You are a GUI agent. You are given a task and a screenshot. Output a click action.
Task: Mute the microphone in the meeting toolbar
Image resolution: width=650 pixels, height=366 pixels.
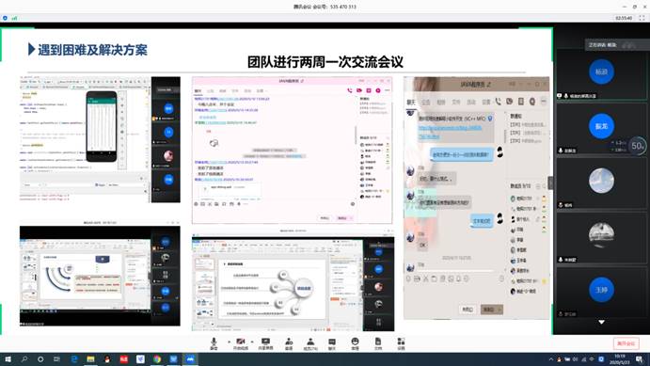(214, 343)
